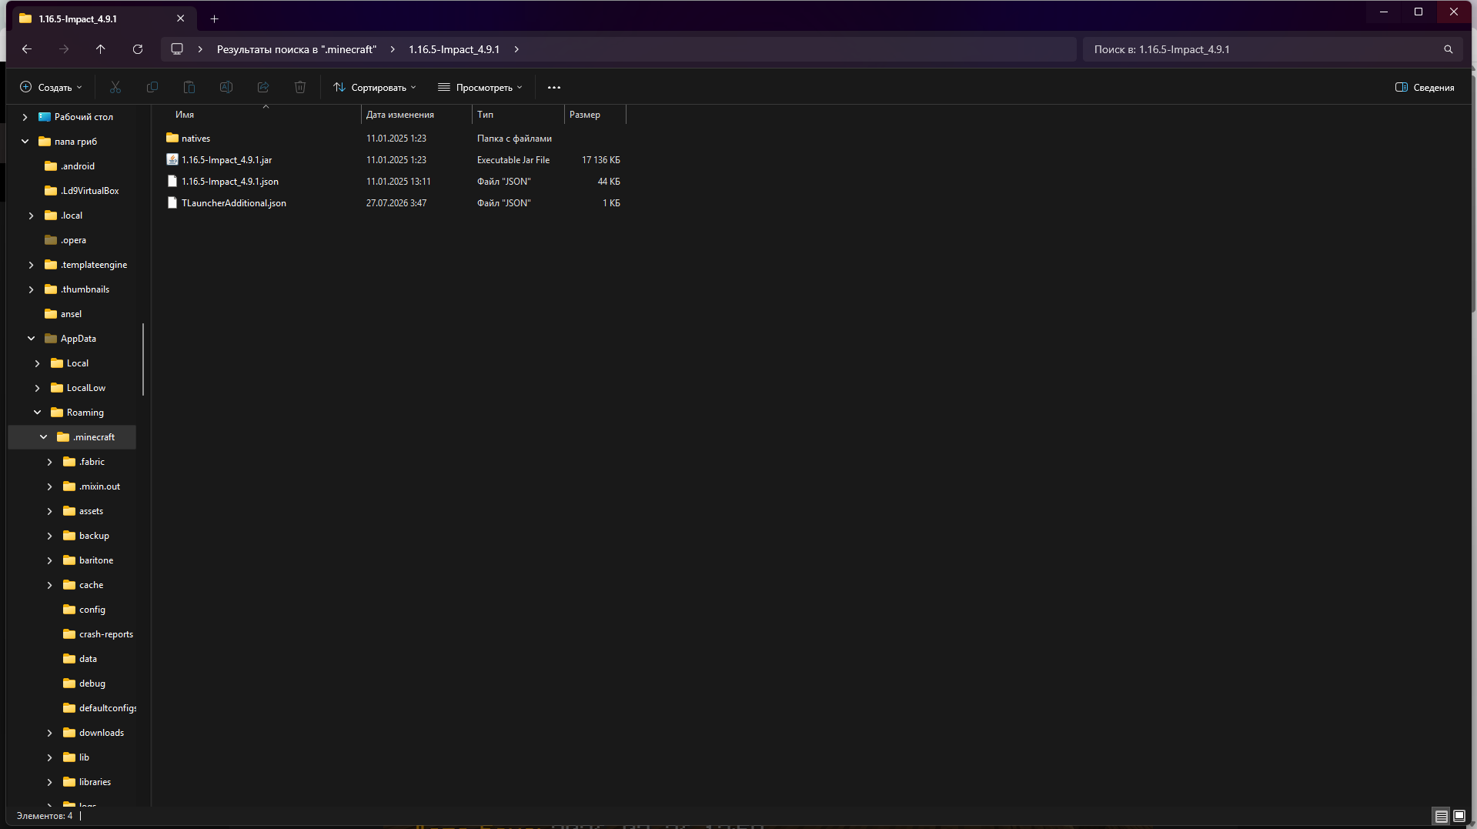
Task: Toggle the Сведения details pane
Action: coord(1425,87)
